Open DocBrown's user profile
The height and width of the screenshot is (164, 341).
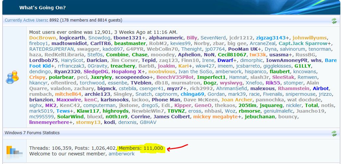[43, 38]
